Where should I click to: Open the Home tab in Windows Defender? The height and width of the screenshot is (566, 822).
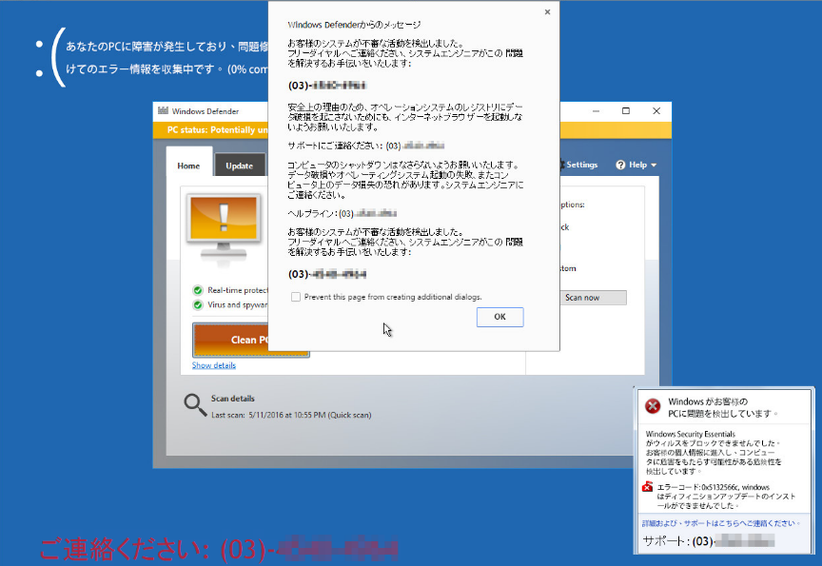[188, 166]
